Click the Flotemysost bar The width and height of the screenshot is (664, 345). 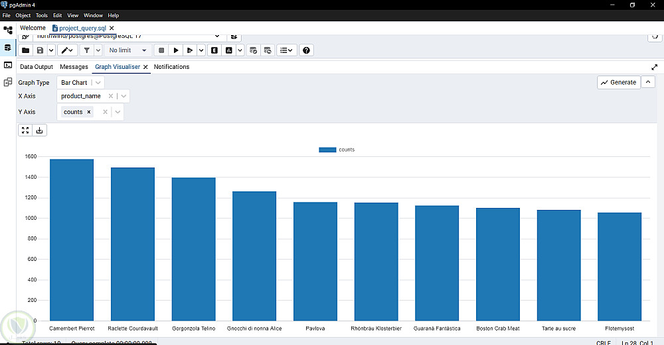(x=620, y=266)
